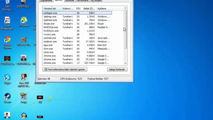Sort by the CPU column header

click(x=78, y=9)
